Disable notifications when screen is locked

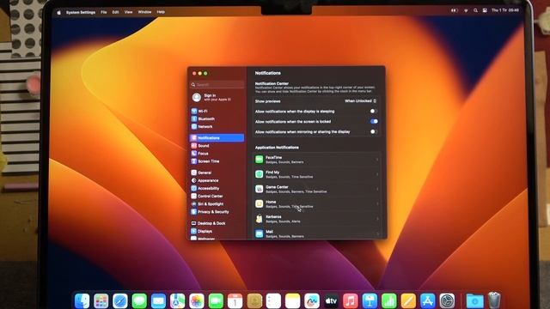point(374,121)
